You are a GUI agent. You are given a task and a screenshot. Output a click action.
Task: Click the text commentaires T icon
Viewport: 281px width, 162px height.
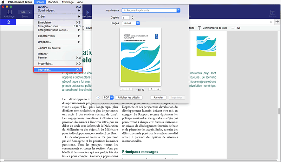(200, 28)
